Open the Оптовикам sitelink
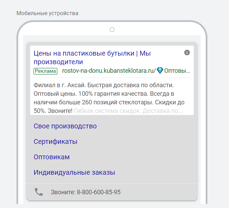Viewport: 229px width, 208px height. click(52, 157)
